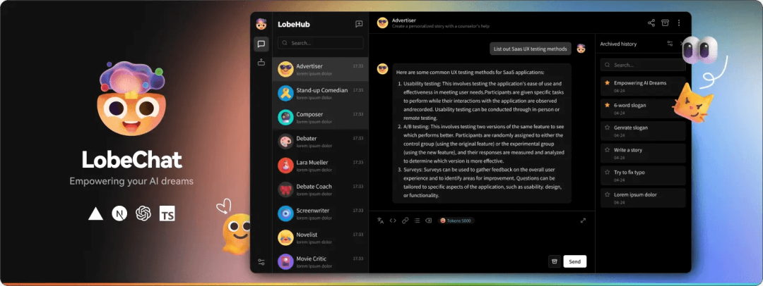This screenshot has height=286, width=763.
Task: Click the OpenAI logo
Action: (143, 213)
